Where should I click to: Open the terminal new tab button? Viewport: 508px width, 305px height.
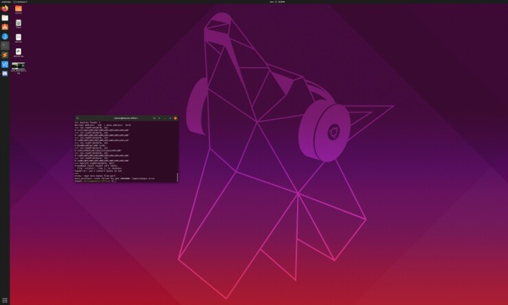(154, 118)
